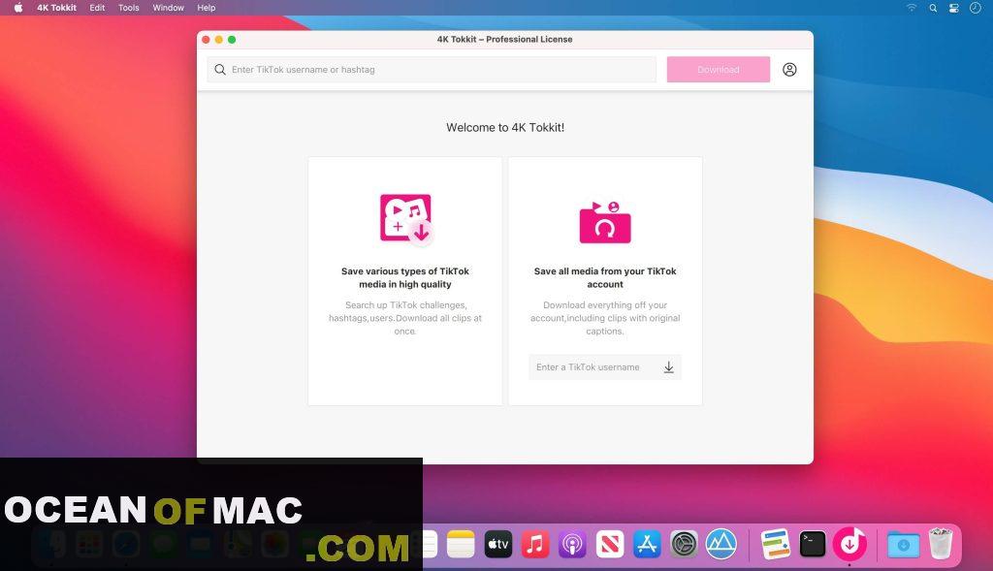The width and height of the screenshot is (993, 571).
Task: Click the clock icon in menu bar
Action: (x=976, y=8)
